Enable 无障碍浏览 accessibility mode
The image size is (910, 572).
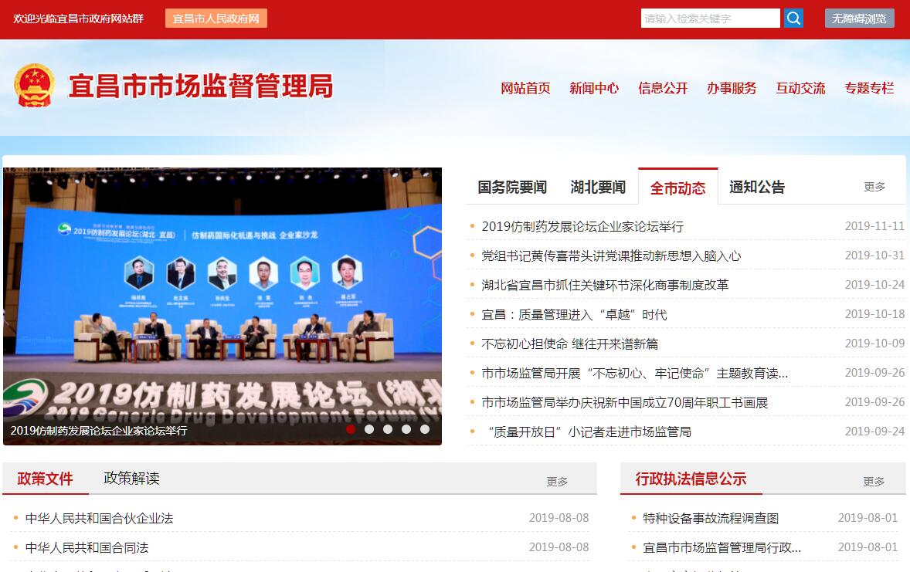point(859,19)
